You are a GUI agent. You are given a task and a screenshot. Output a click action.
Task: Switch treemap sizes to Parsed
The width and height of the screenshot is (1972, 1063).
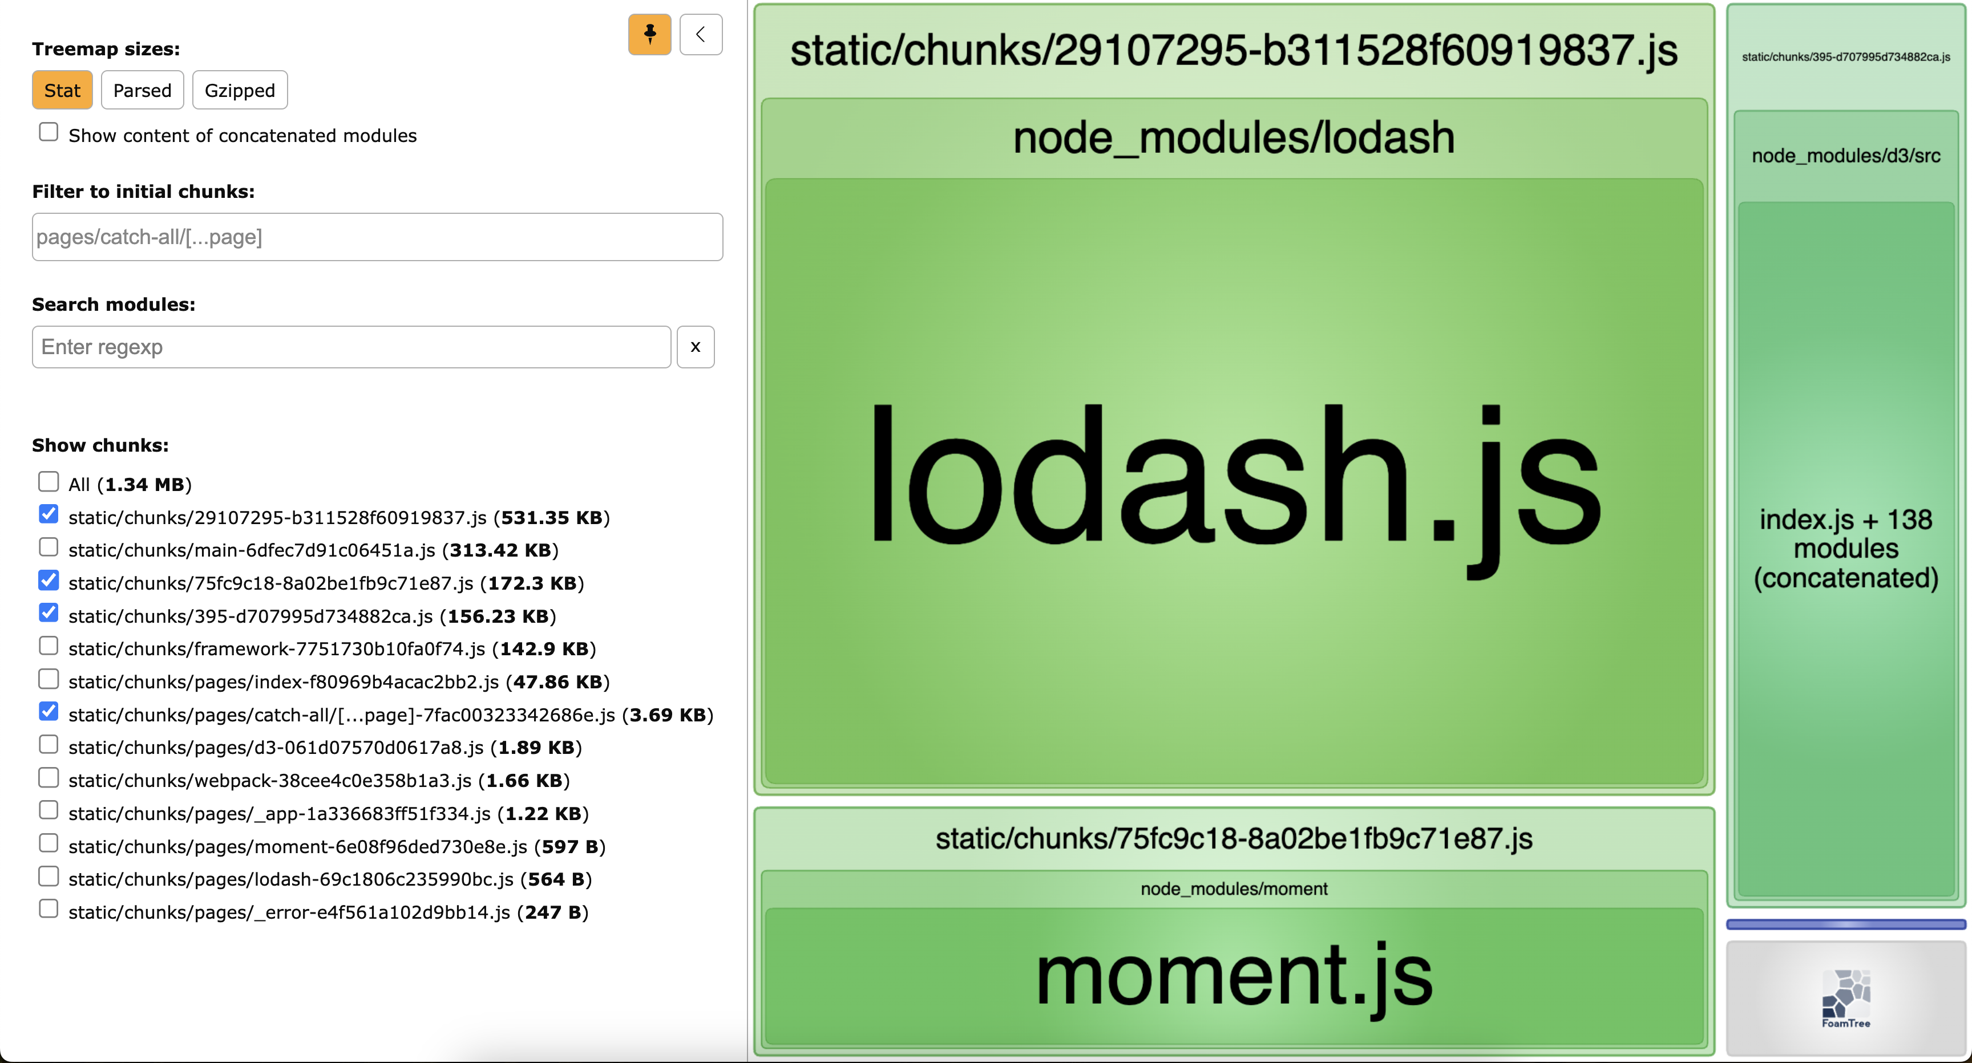[143, 90]
